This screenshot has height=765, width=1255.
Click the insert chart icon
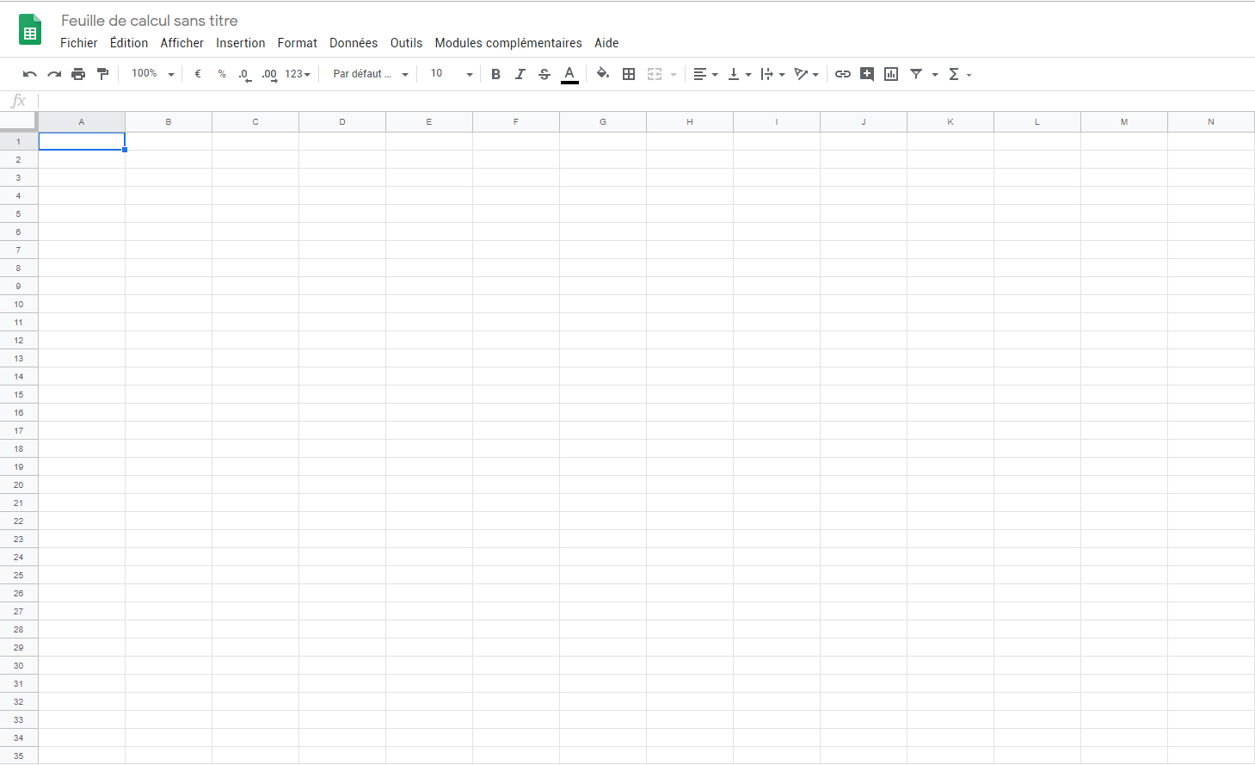click(x=891, y=74)
